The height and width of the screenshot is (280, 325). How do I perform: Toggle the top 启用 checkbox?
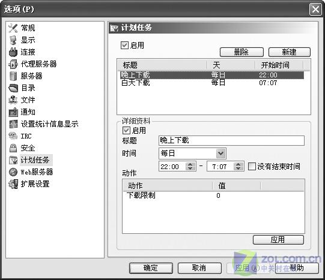point(124,46)
